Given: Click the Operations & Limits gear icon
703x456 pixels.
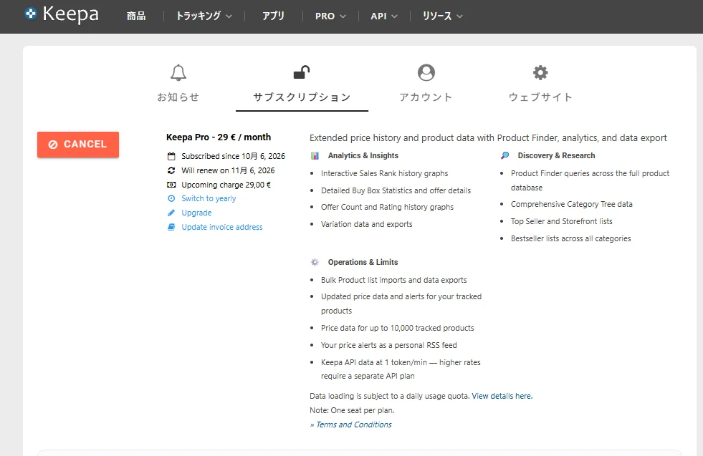Looking at the screenshot, I should tap(315, 262).
